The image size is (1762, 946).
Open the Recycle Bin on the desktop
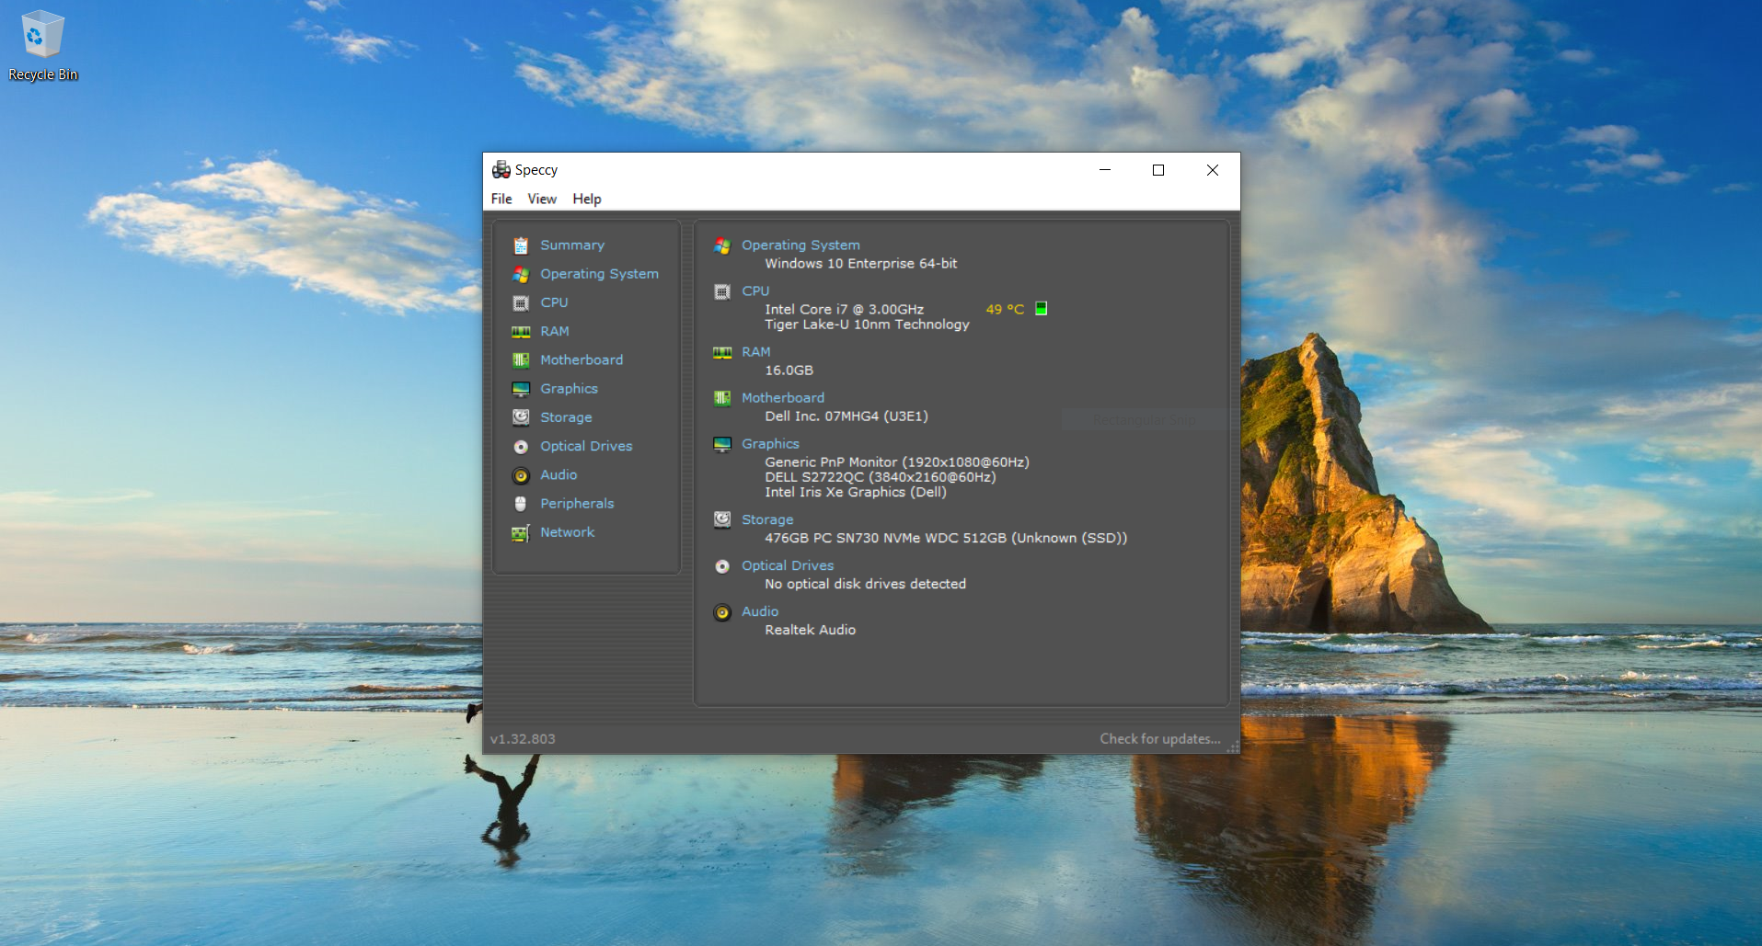(x=42, y=37)
